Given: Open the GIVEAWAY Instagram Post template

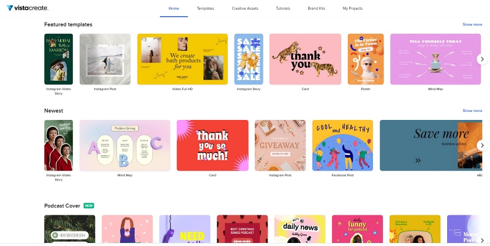Looking at the screenshot, I should click(281, 146).
